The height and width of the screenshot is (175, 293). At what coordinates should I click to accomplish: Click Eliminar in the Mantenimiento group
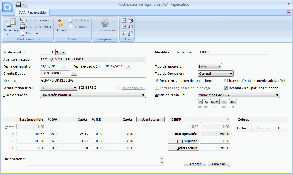[29, 33]
